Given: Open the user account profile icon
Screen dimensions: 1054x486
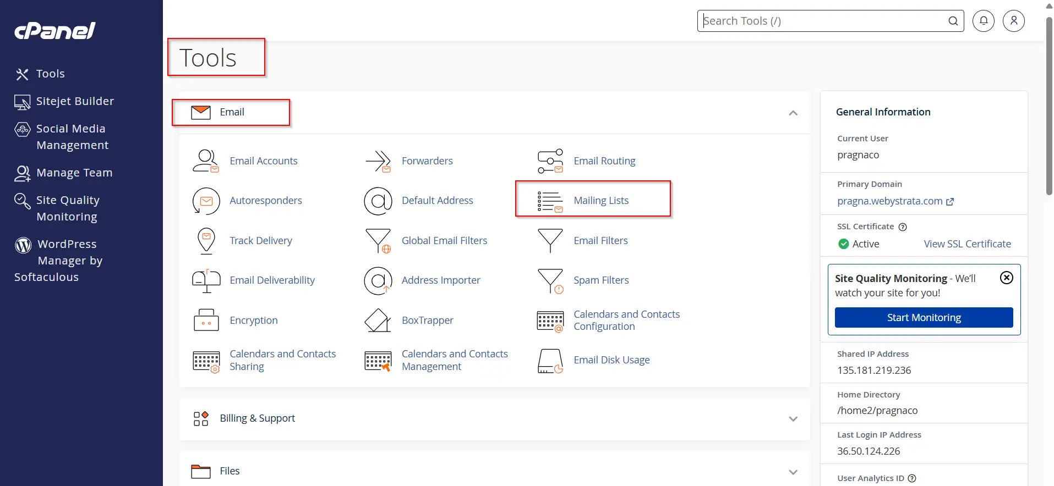Looking at the screenshot, I should tap(1014, 21).
